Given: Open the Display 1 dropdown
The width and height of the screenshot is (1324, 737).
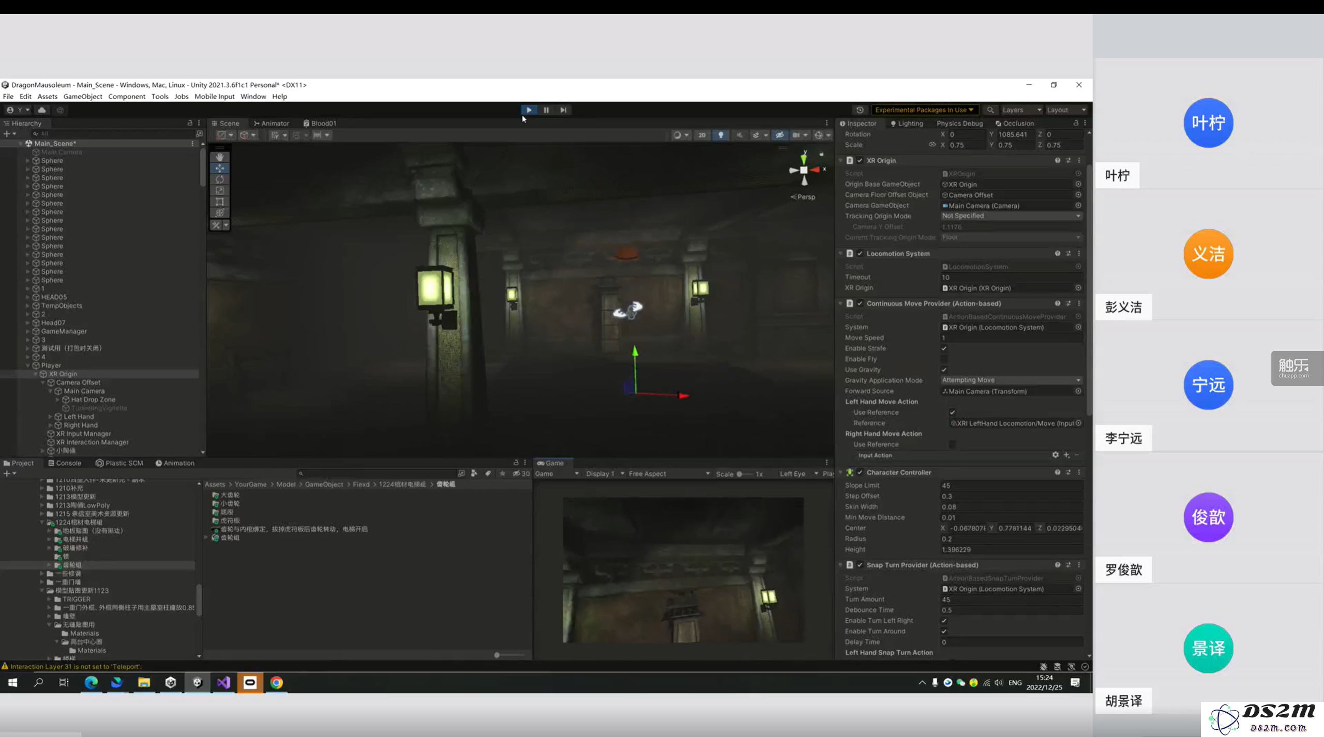Looking at the screenshot, I should (x=605, y=474).
